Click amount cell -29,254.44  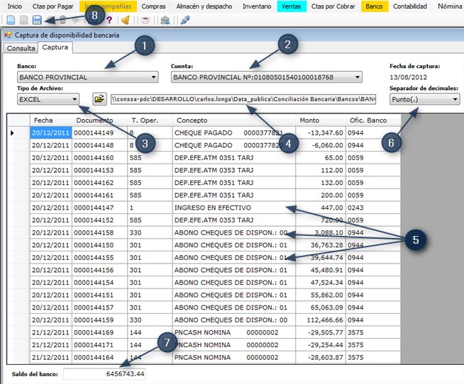321,345
